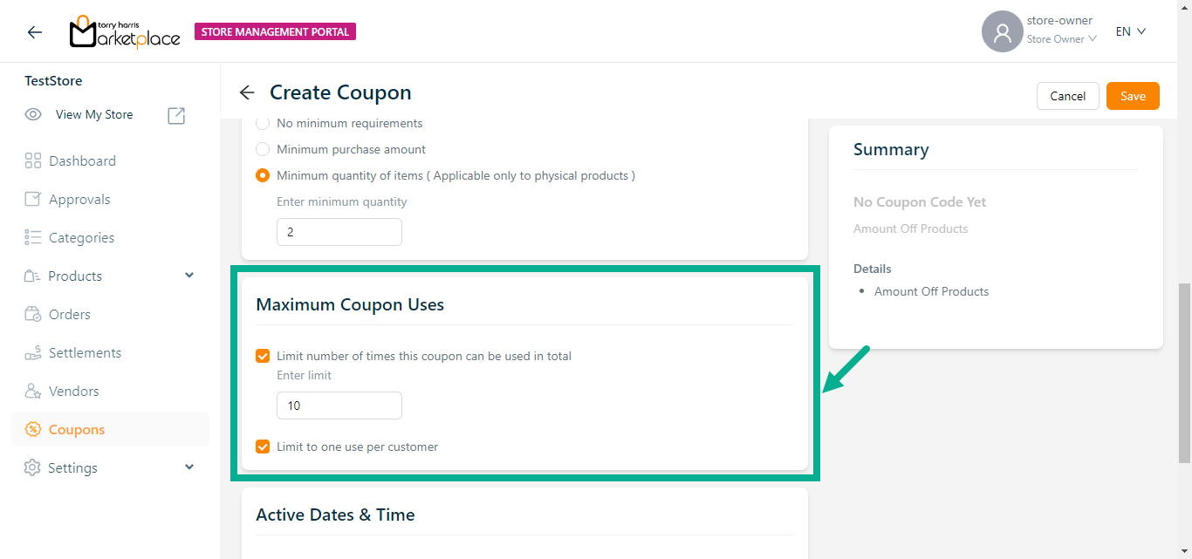
Task: Click the Dashboard grid icon
Action: [x=33, y=160]
